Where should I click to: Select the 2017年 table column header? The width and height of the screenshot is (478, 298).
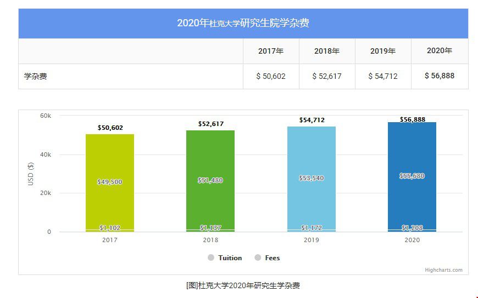point(271,51)
